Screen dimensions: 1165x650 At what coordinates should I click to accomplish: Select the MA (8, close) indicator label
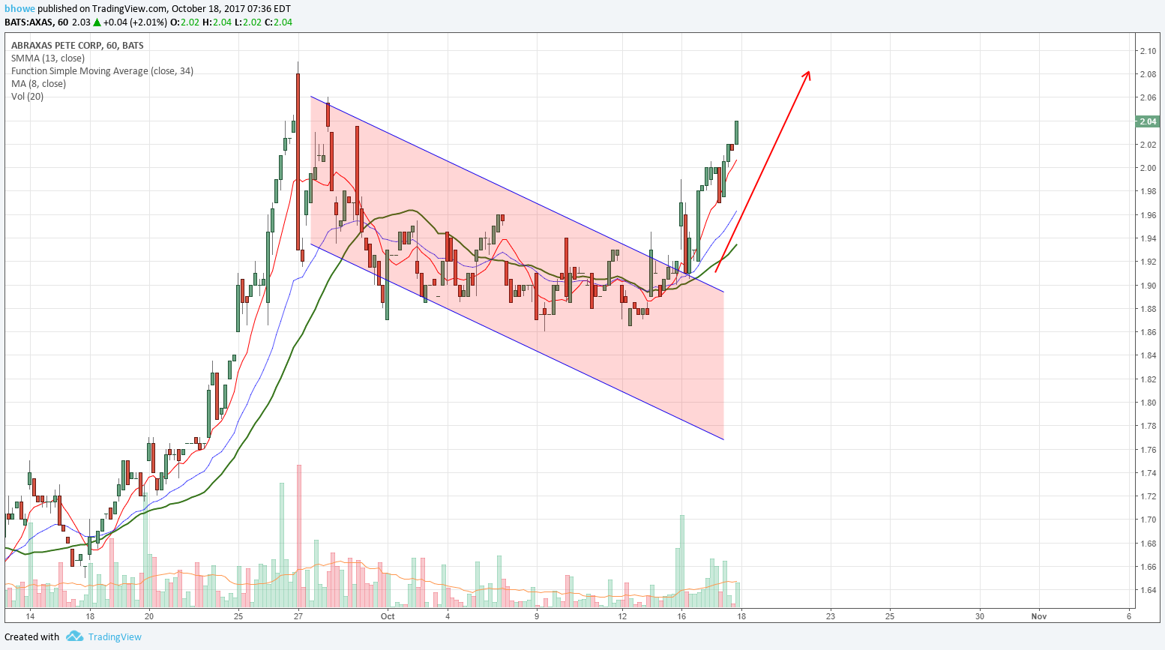pos(38,84)
